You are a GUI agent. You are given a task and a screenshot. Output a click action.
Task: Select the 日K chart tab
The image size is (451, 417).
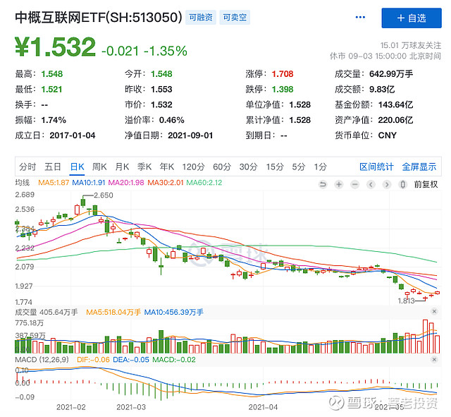[77, 167]
